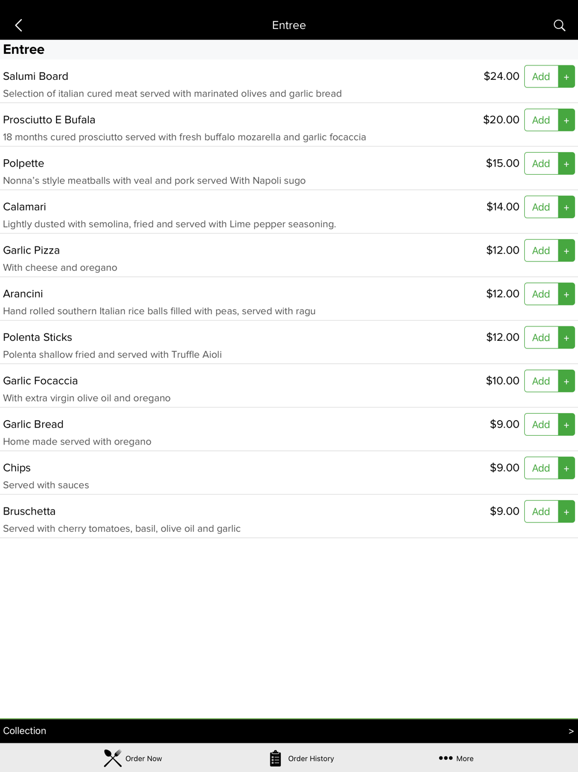Open search with the magnifier icon
The image size is (578, 772).
coord(559,25)
